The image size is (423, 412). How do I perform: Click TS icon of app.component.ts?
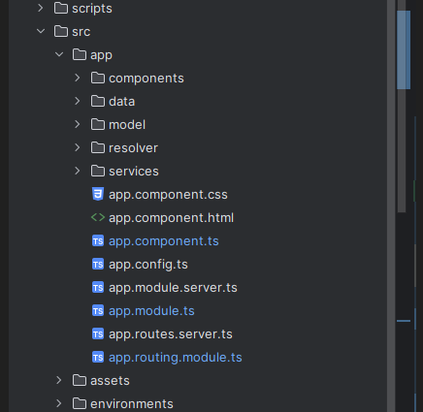[x=98, y=240]
